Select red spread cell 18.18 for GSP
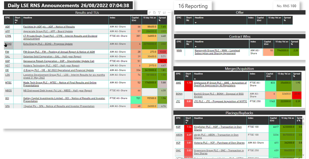Viewport: 309px width, 159px height. tap(162, 61)
